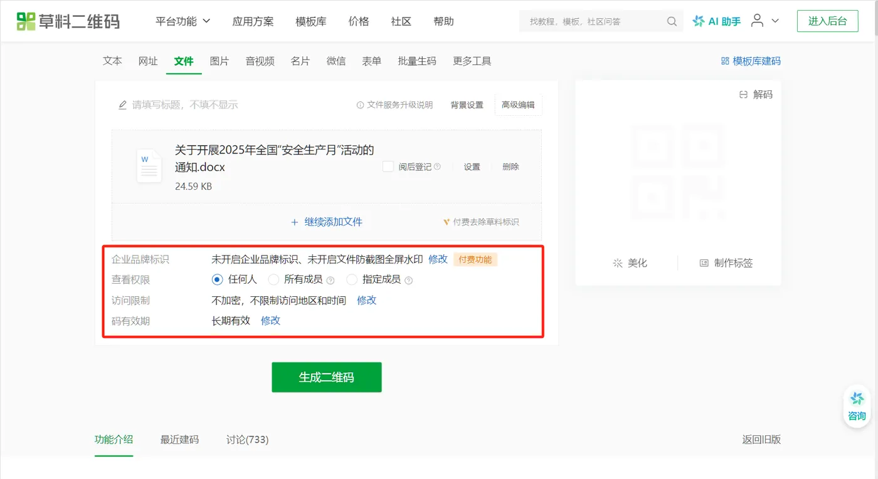878x479 pixels.
Task: Check the 阅后登记 checkbox
Action: pyautogui.click(x=388, y=167)
